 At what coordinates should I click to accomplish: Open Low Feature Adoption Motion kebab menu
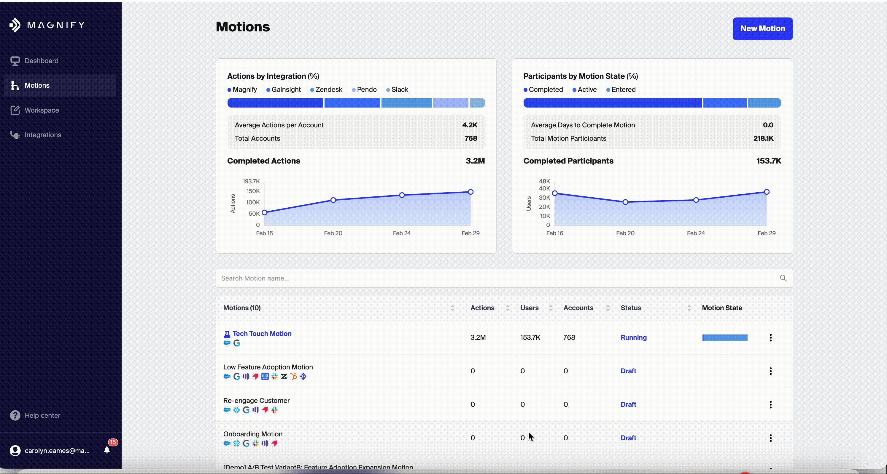770,371
